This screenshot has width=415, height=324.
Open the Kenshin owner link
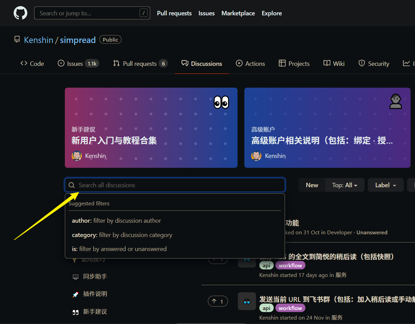pos(39,40)
